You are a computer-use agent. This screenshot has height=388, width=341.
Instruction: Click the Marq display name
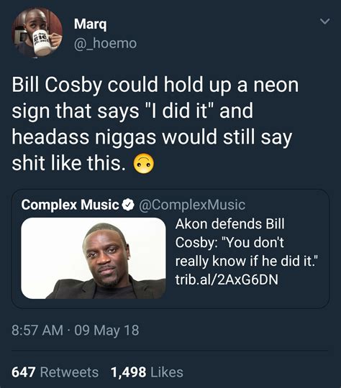[x=91, y=24]
